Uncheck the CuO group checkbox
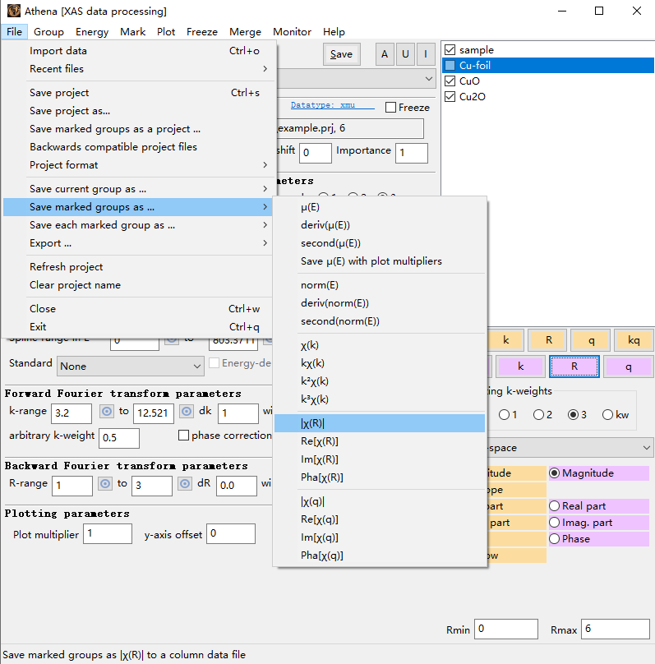Image resolution: width=655 pixels, height=664 pixels. pyautogui.click(x=450, y=81)
